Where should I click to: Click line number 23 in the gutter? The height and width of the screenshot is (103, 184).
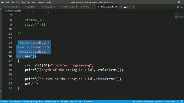(10, 88)
